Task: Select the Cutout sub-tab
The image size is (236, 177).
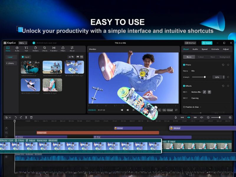Action: [x=201, y=57]
